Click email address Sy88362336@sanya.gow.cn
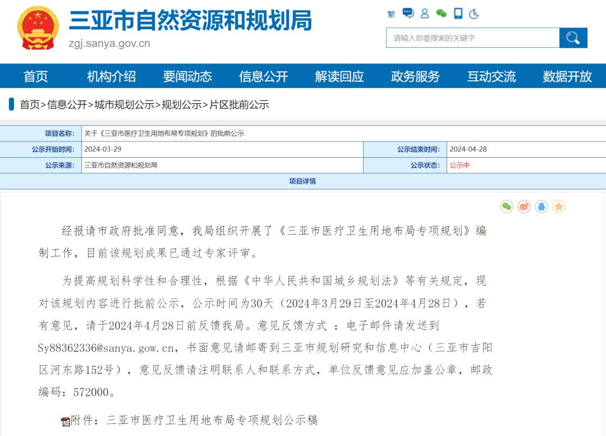The width and height of the screenshot is (606, 436). coord(106,348)
